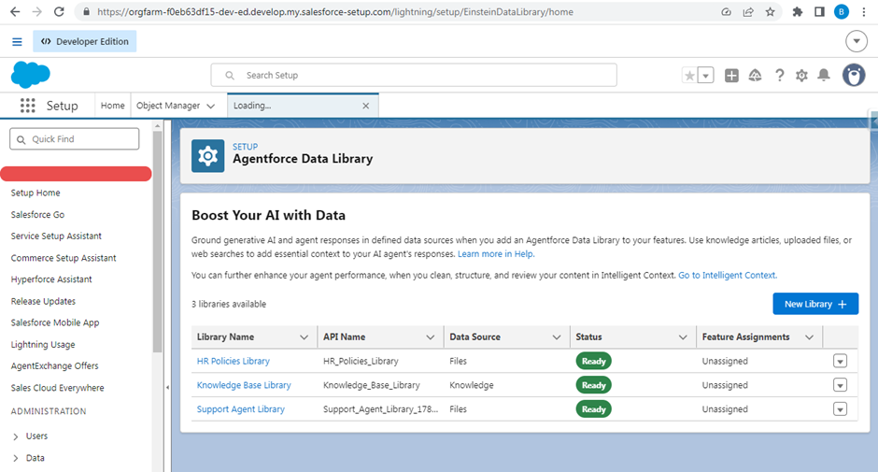878x472 pixels.
Task: Open the user profile avatar in the header
Action: pos(854,75)
